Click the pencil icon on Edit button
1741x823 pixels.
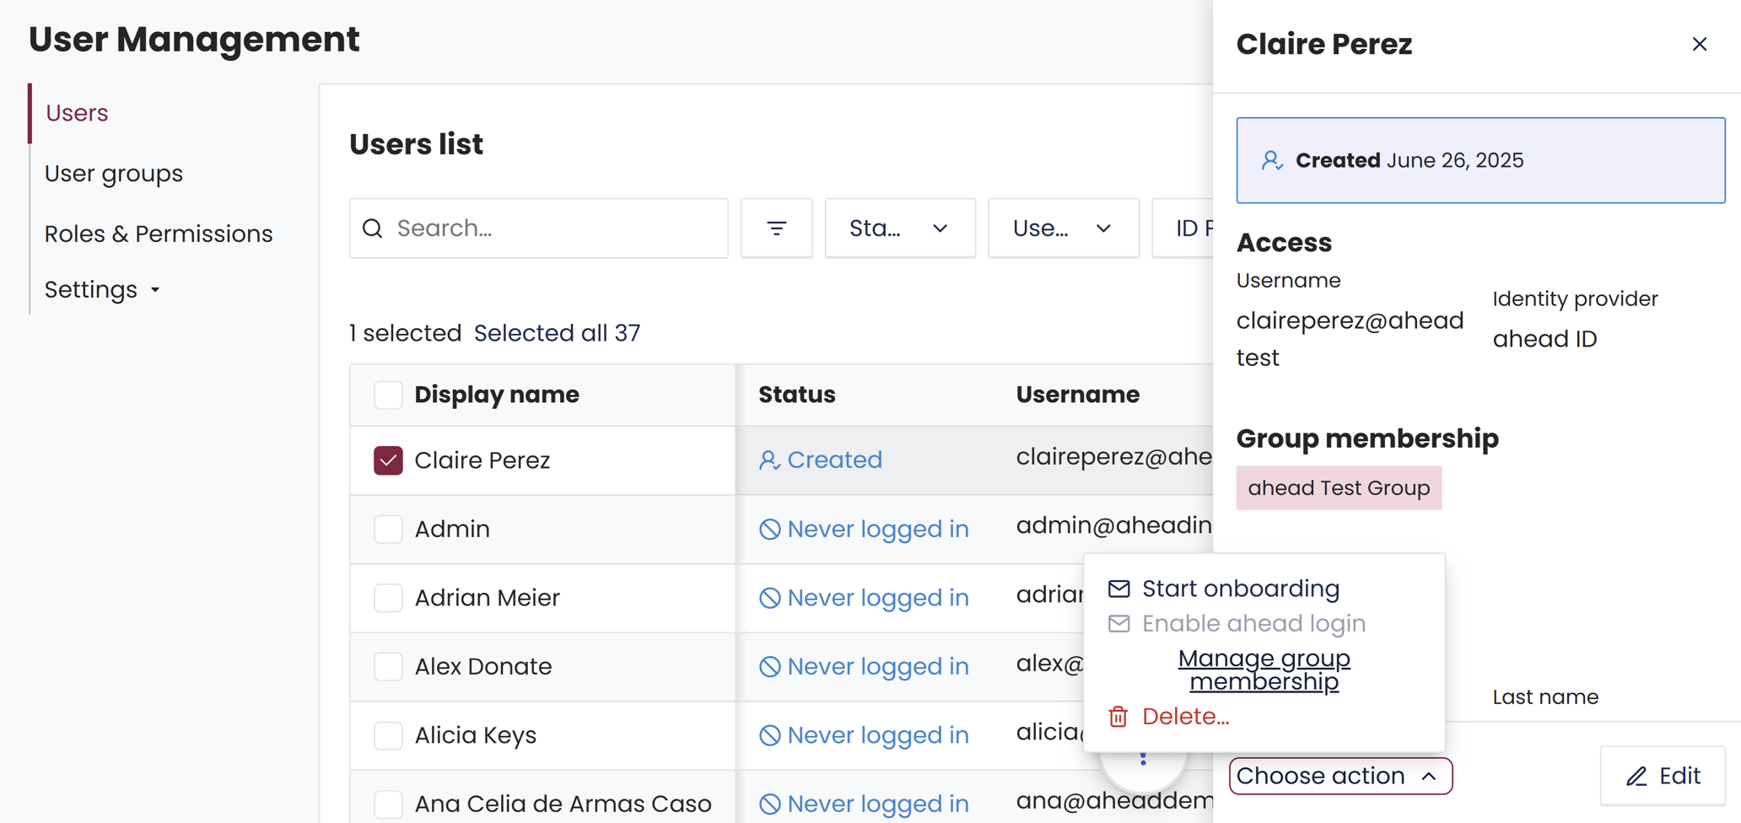[1636, 776]
